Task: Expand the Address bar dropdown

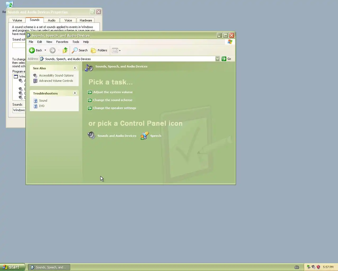Action: pyautogui.click(x=217, y=59)
